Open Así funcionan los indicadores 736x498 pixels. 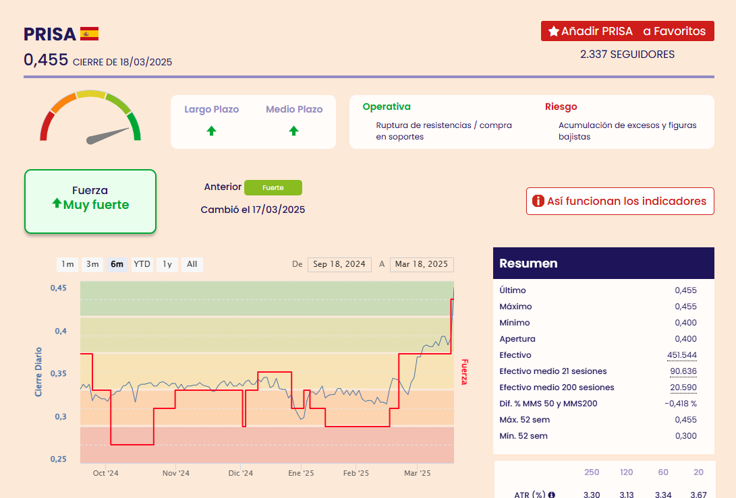click(x=620, y=201)
